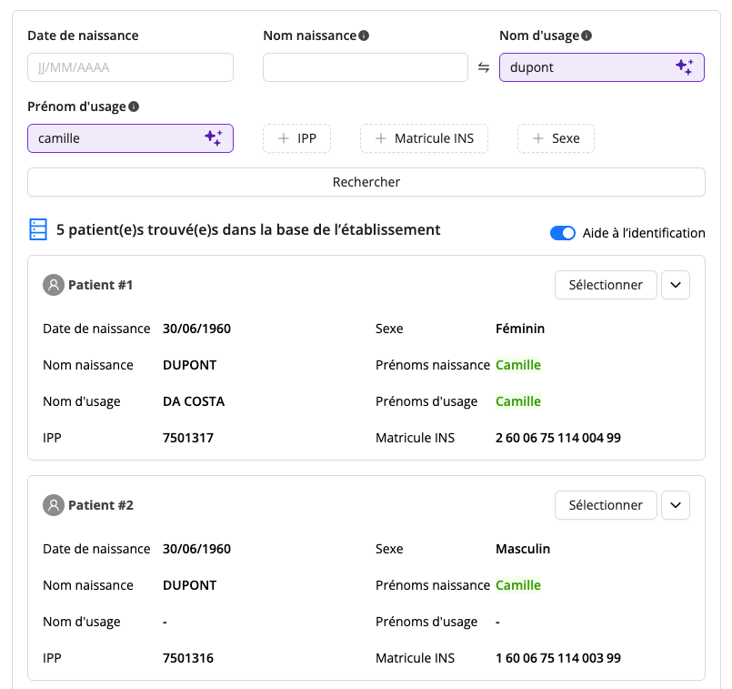Click sparkle icon in Prénom d'usage field

(x=214, y=137)
